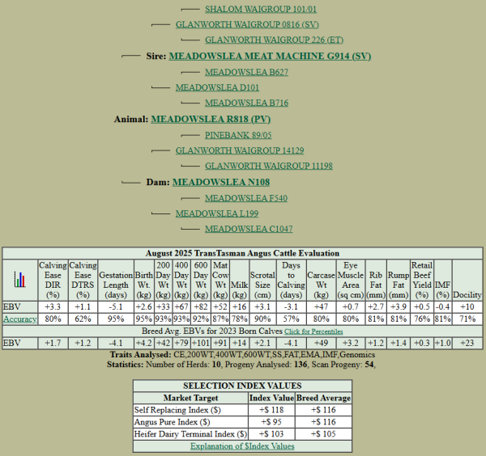Image resolution: width=486 pixels, height=456 pixels.
Task: Open MEADOWSLEA F540 pedigree link
Action: [246, 198]
